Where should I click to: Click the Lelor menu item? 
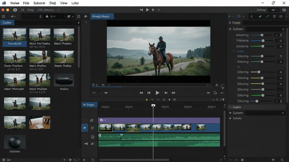coord(75,3)
